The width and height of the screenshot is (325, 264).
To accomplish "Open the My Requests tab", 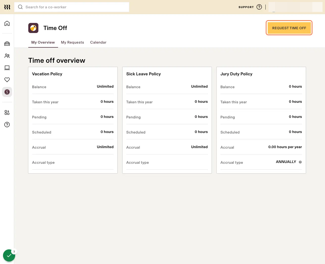I will [x=72, y=42].
